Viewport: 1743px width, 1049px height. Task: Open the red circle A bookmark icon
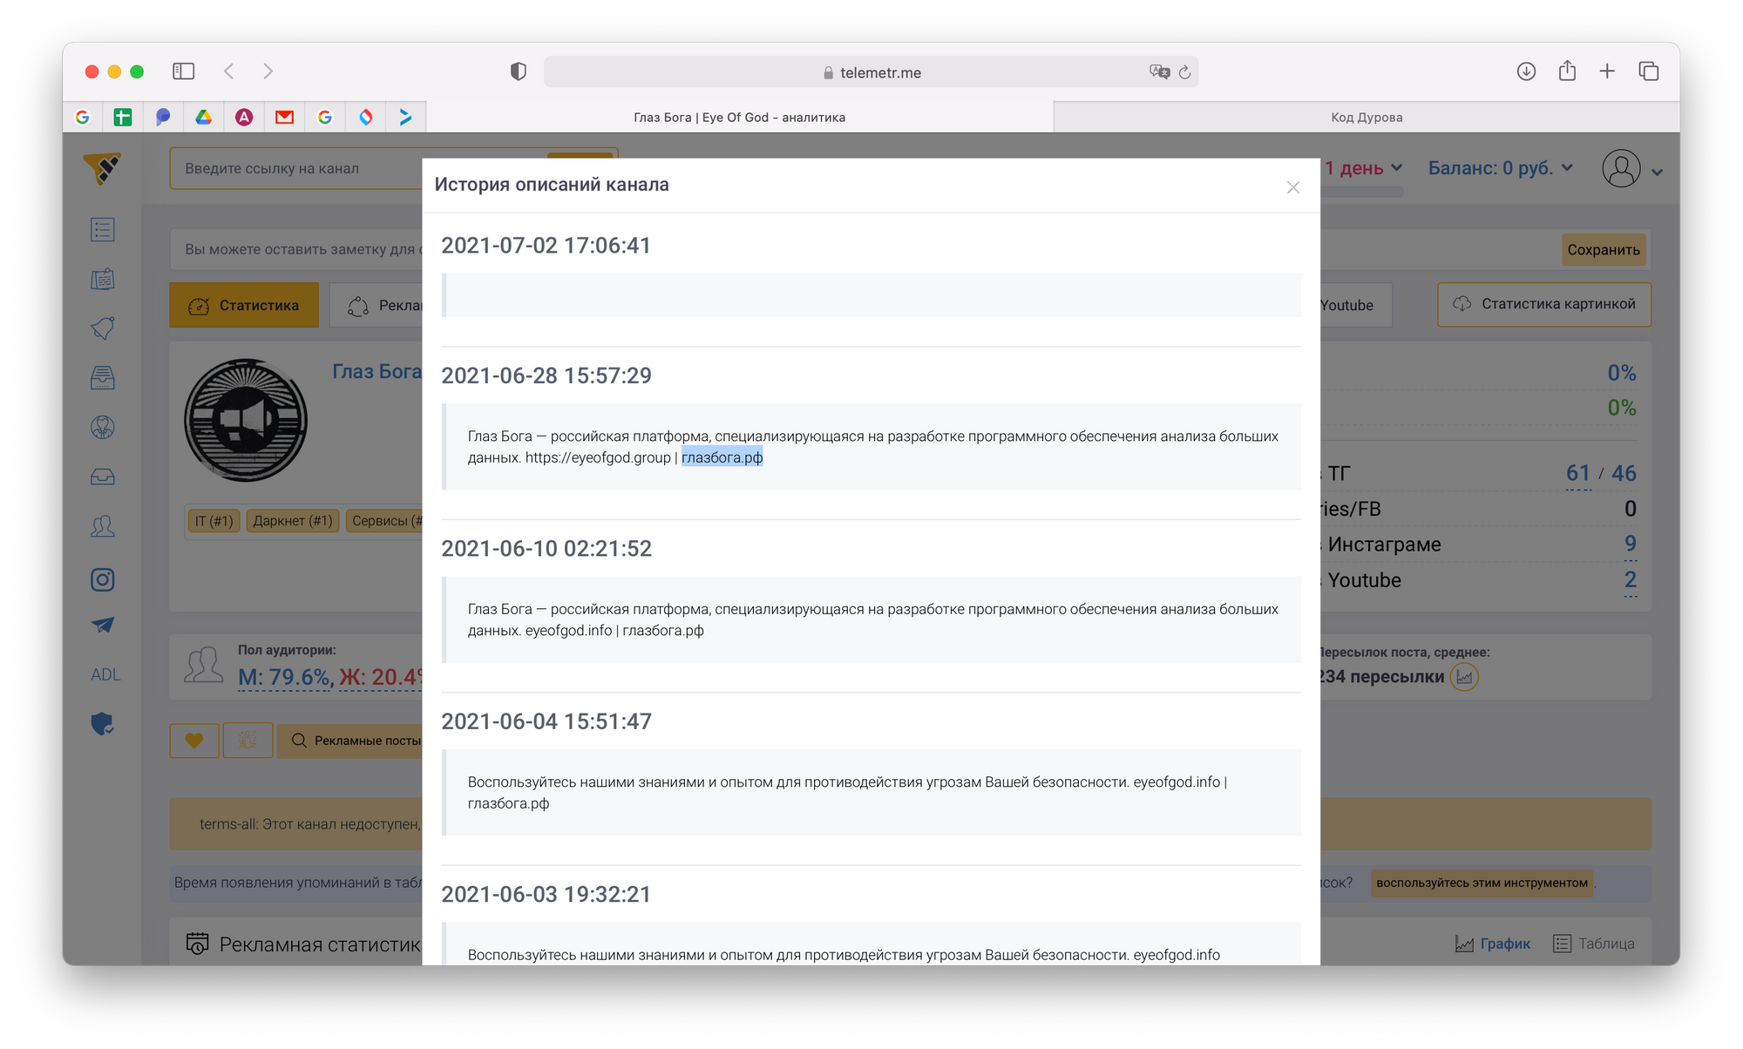[244, 117]
